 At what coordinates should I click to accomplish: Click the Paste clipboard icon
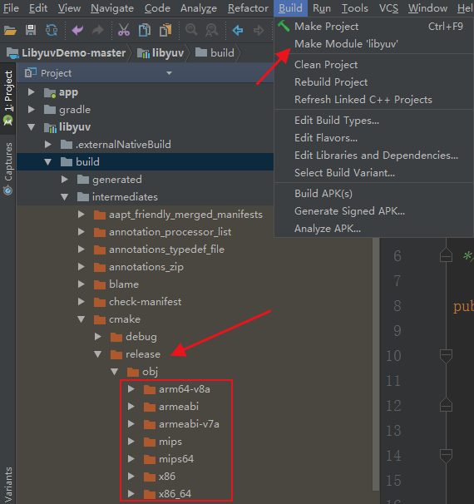click(x=165, y=30)
